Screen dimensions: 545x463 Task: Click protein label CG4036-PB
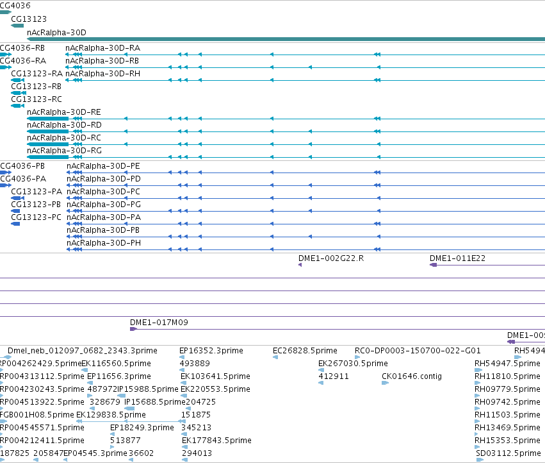pyautogui.click(x=22, y=166)
